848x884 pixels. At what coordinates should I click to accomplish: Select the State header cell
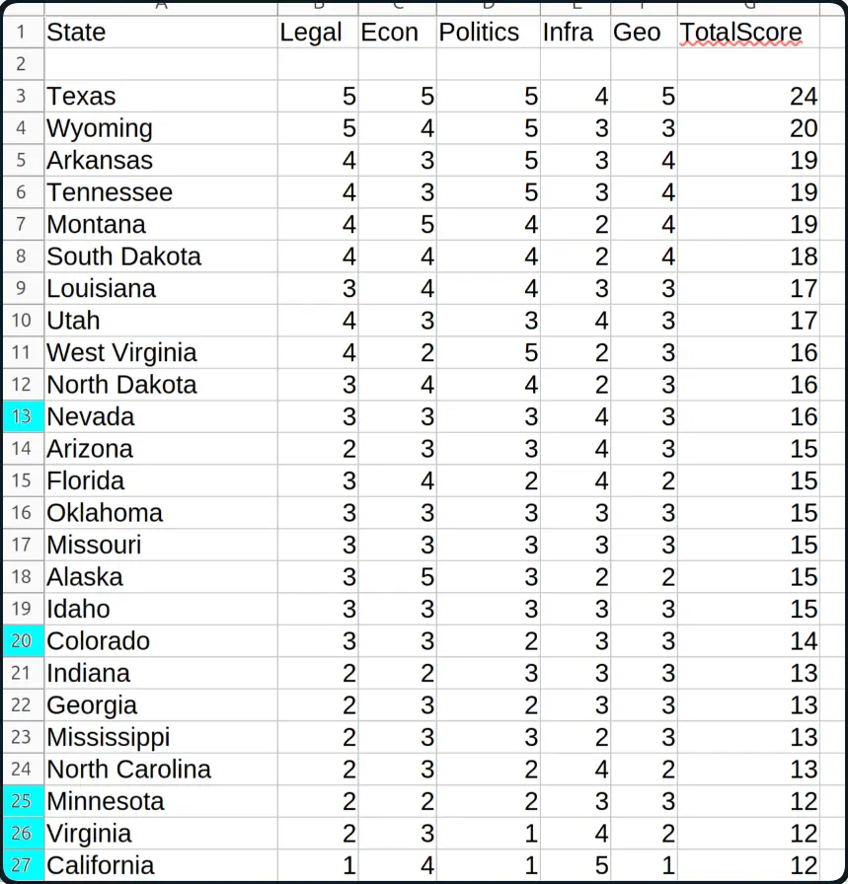[x=161, y=33]
